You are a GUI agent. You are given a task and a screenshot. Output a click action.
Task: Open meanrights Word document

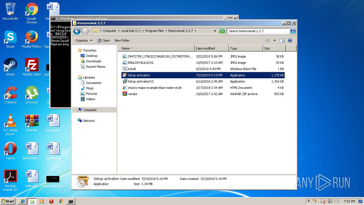[53, 123]
